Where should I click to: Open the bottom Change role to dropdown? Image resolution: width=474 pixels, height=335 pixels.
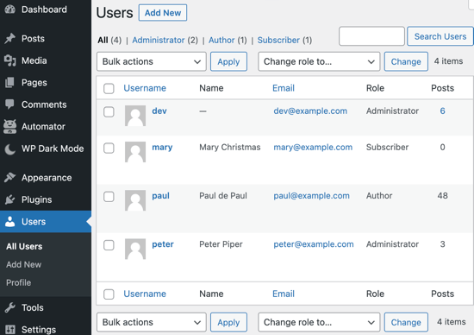pos(319,322)
